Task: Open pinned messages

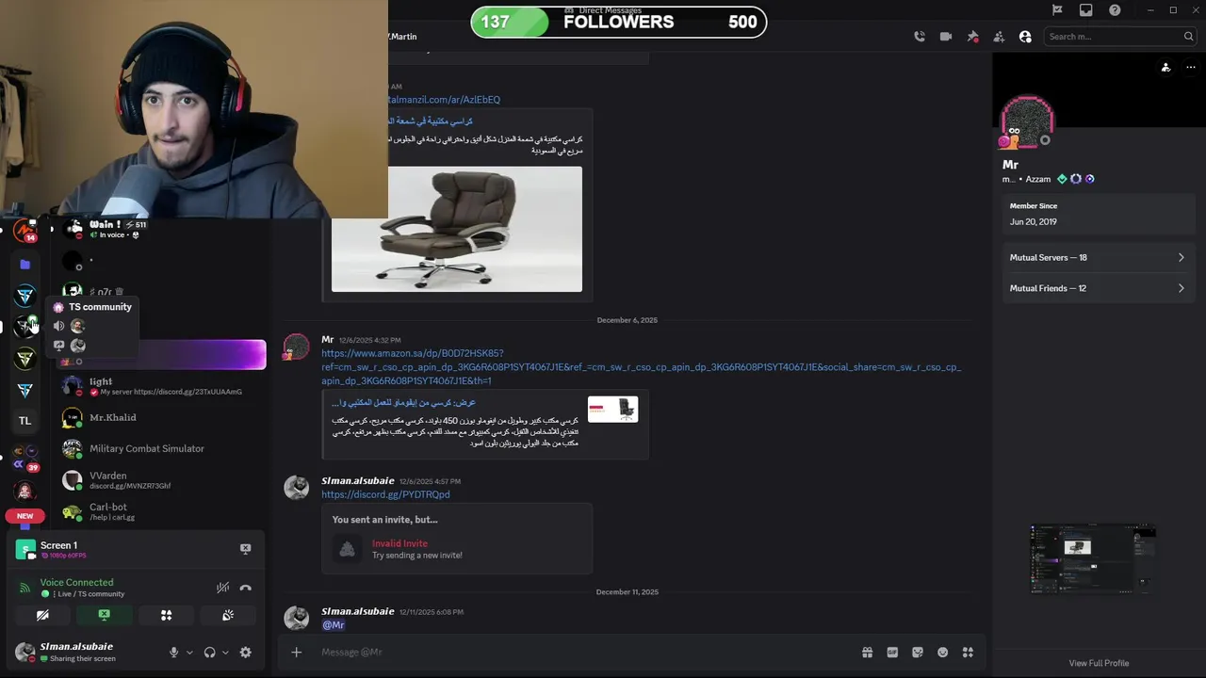Action: click(972, 37)
